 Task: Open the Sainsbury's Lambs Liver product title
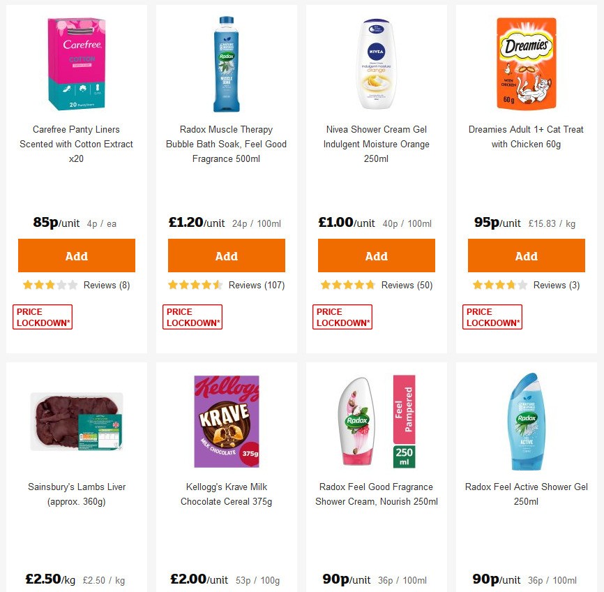click(76, 494)
